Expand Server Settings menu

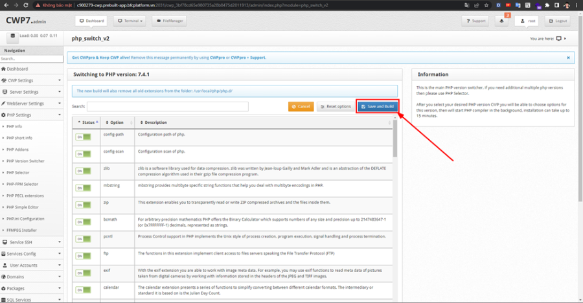(32, 92)
